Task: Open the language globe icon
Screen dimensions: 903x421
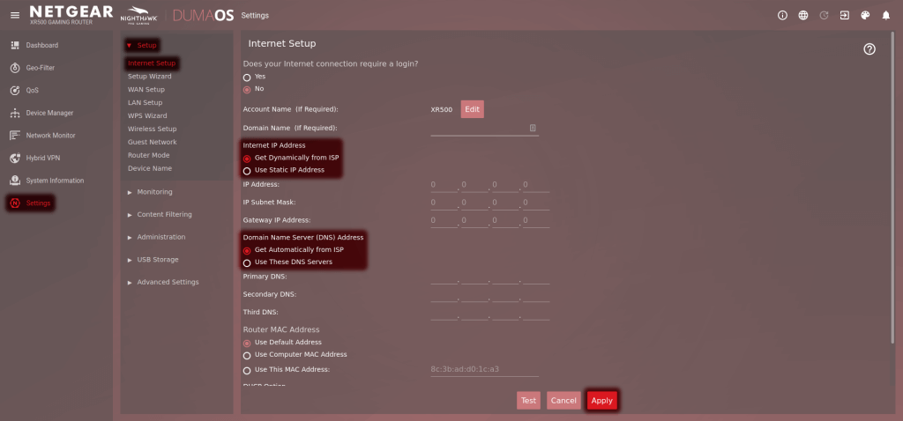Action: [802, 16]
